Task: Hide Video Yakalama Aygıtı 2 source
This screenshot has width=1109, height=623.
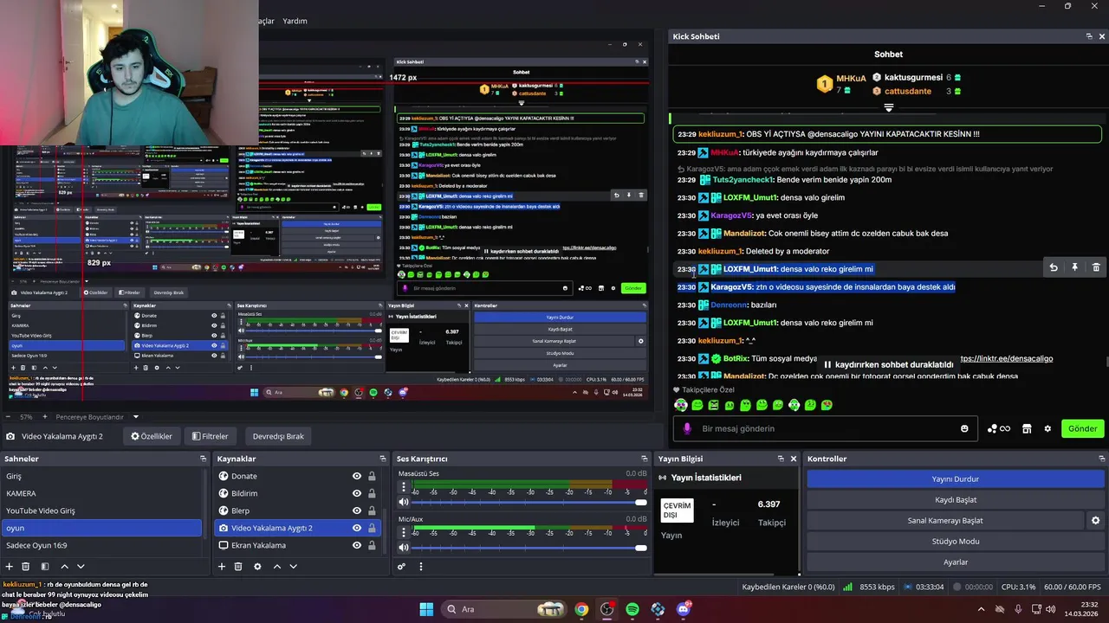Action: point(356,528)
